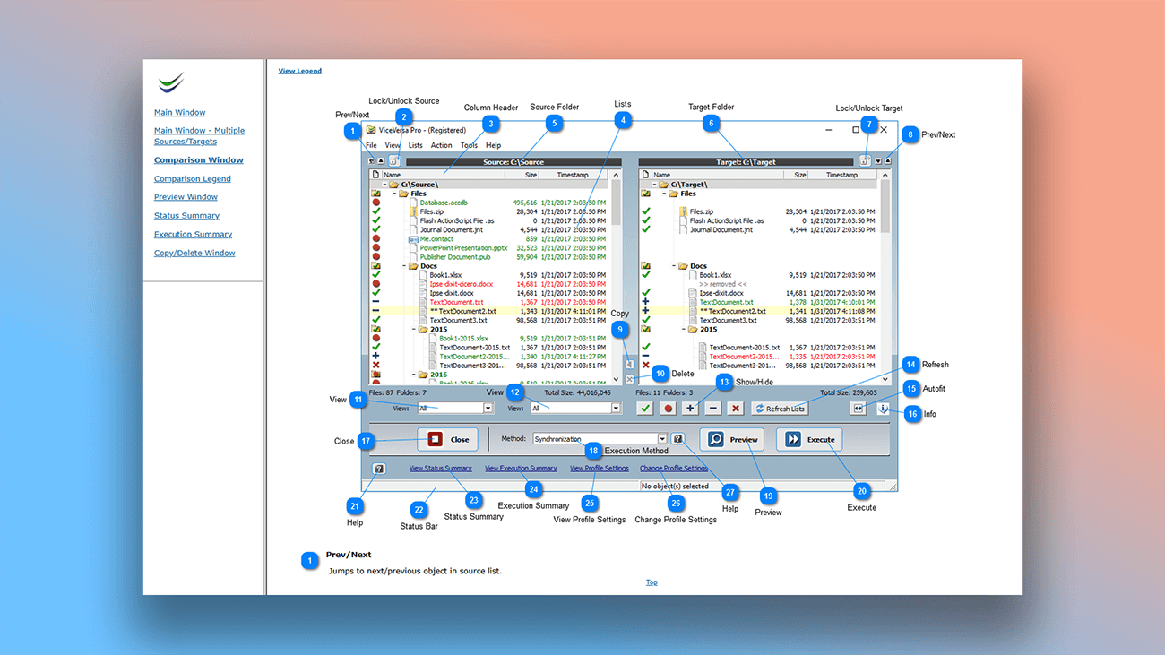Click the Delete icon between the file panels
This screenshot has height=655, width=1165.
(x=629, y=378)
